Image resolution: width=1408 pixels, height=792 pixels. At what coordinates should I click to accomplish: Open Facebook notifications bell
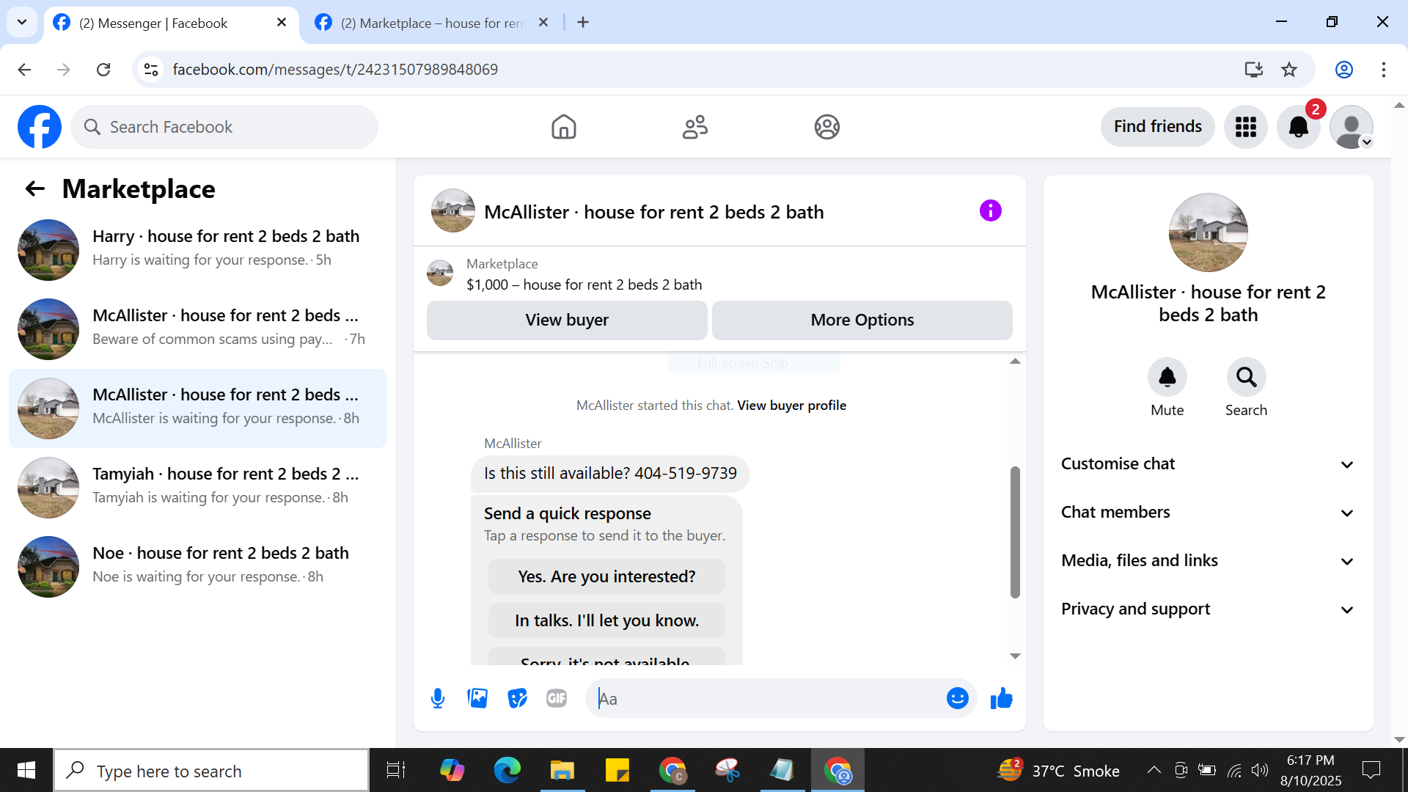point(1298,127)
